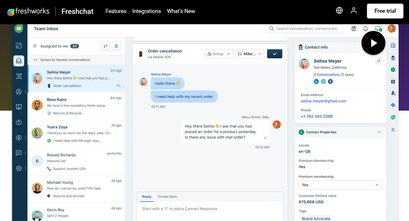Click the sort arrows button in inbox list

point(106,46)
